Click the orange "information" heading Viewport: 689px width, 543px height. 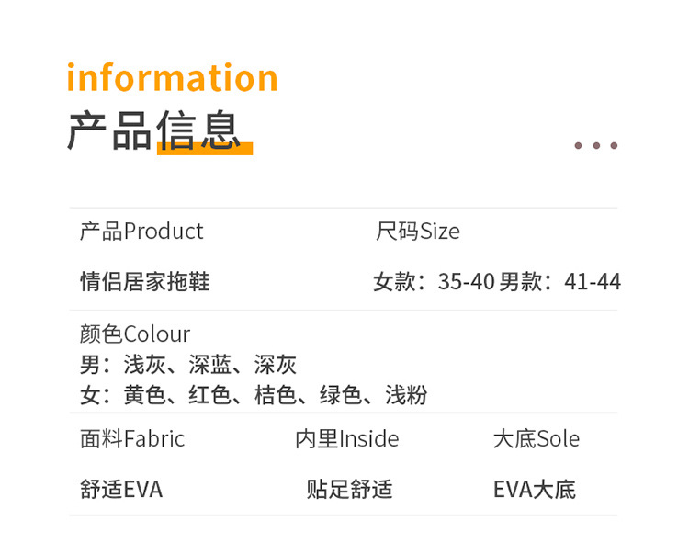click(x=172, y=78)
